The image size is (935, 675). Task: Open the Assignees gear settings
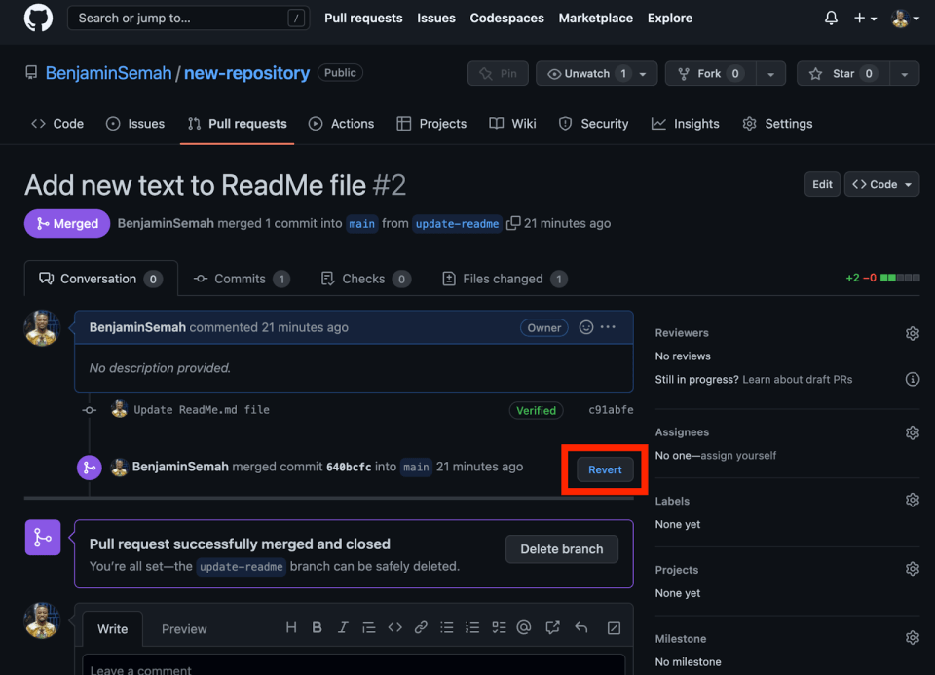click(x=913, y=432)
